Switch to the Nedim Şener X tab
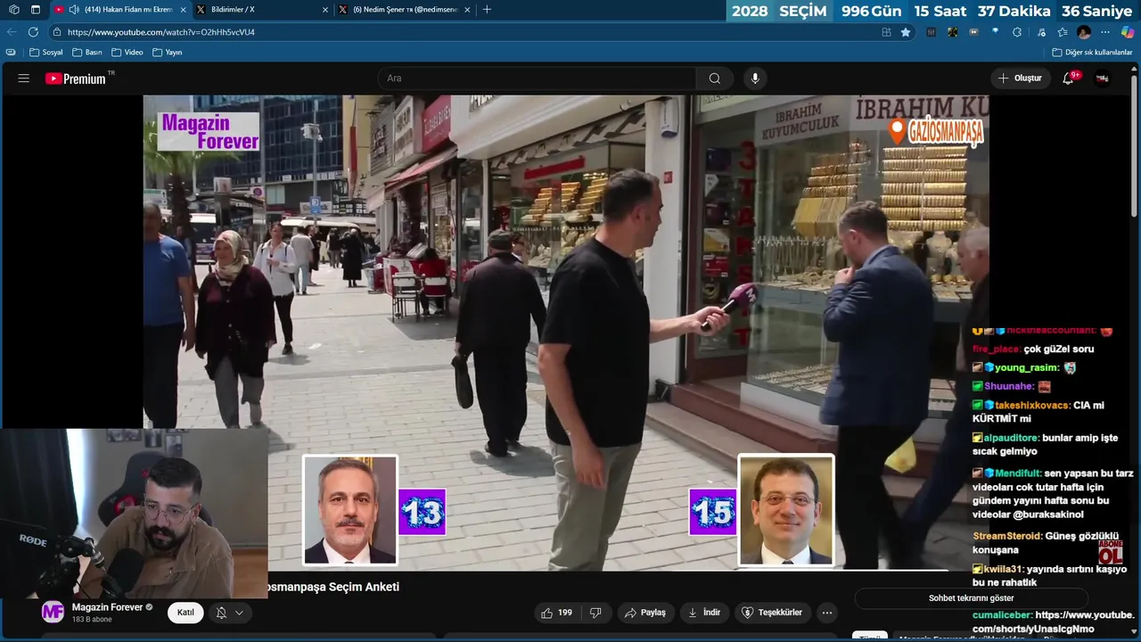This screenshot has width=1141, height=642. coord(406,9)
